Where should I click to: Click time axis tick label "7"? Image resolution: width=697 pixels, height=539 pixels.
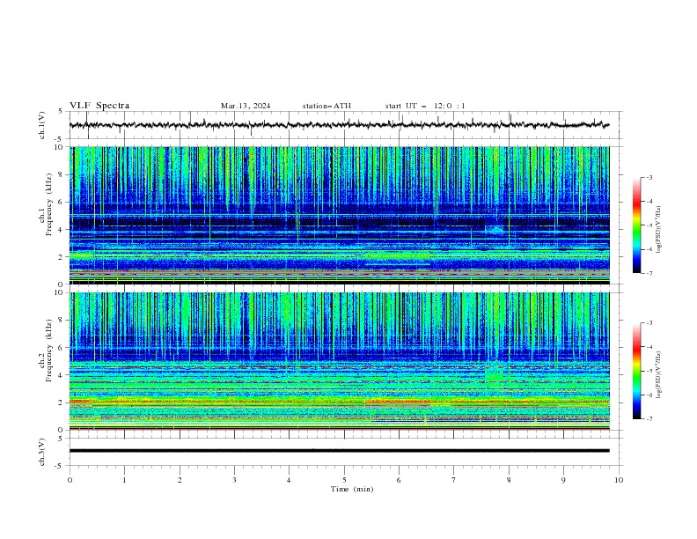(454, 480)
